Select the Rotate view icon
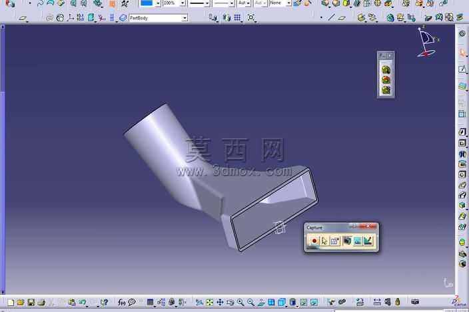The width and height of the screenshot is (469, 312). [230, 303]
